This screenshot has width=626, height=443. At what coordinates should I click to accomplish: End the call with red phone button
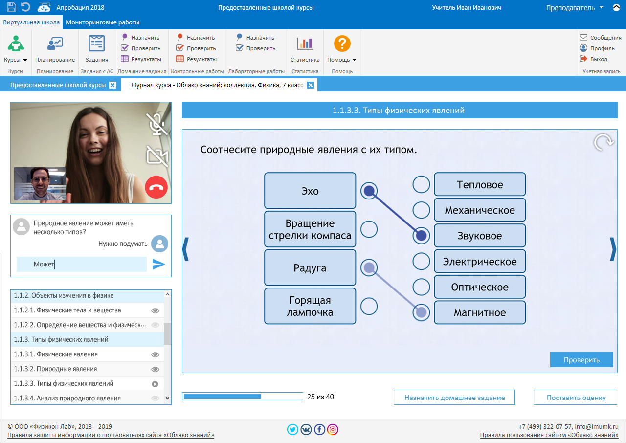[156, 187]
